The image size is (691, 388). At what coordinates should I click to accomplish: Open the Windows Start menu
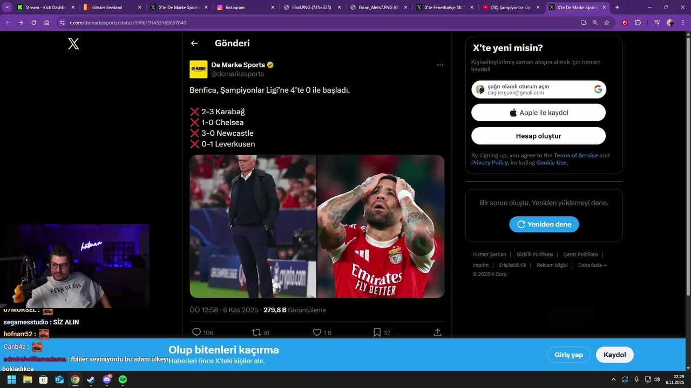(x=11, y=379)
